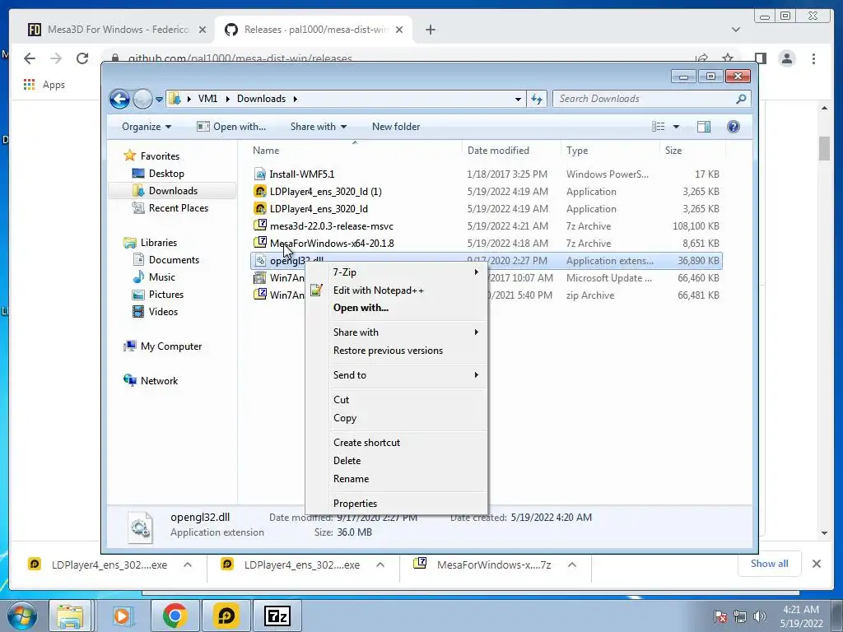Open the Organize dropdown menu
This screenshot has width=843, height=632.
[147, 126]
